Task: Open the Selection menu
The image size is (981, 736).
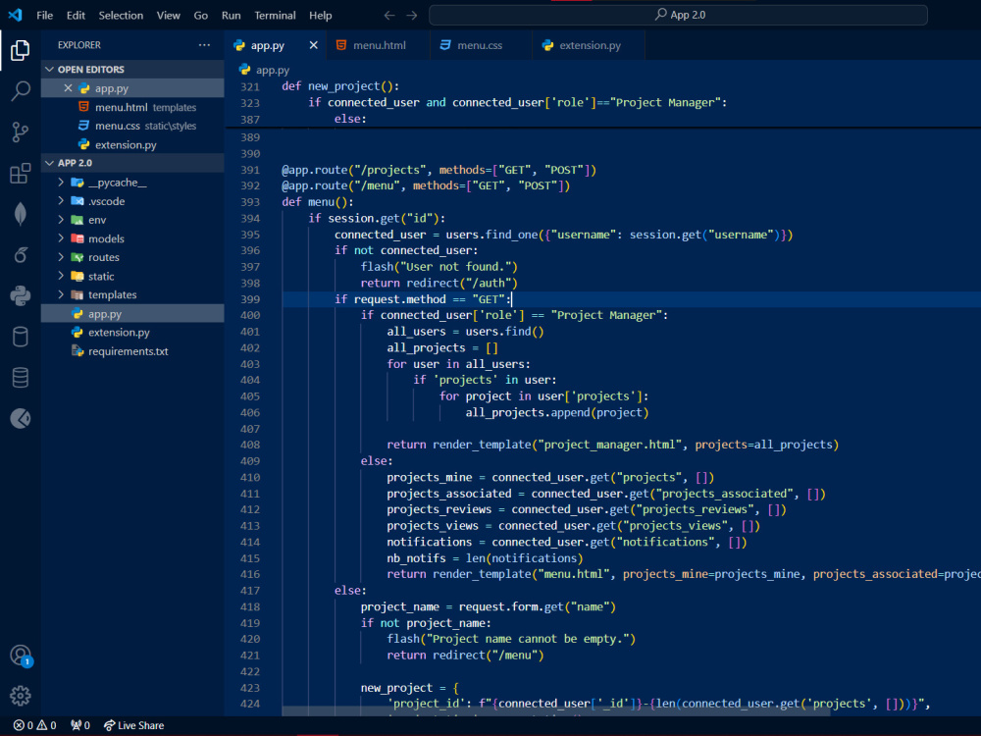Action: coord(121,15)
